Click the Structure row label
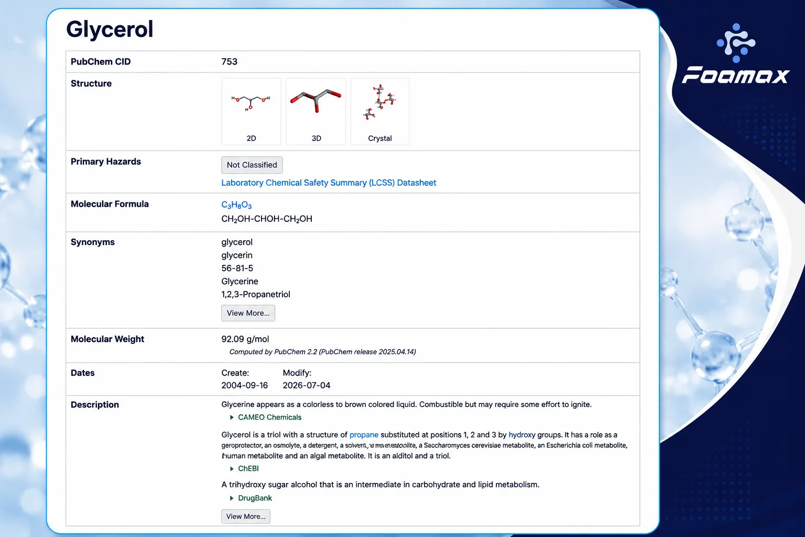The image size is (805, 537). pos(91,83)
